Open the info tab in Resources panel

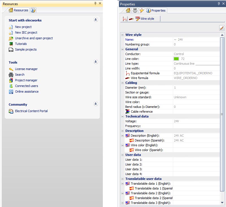point(33,10)
